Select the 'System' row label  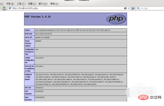[27, 30]
